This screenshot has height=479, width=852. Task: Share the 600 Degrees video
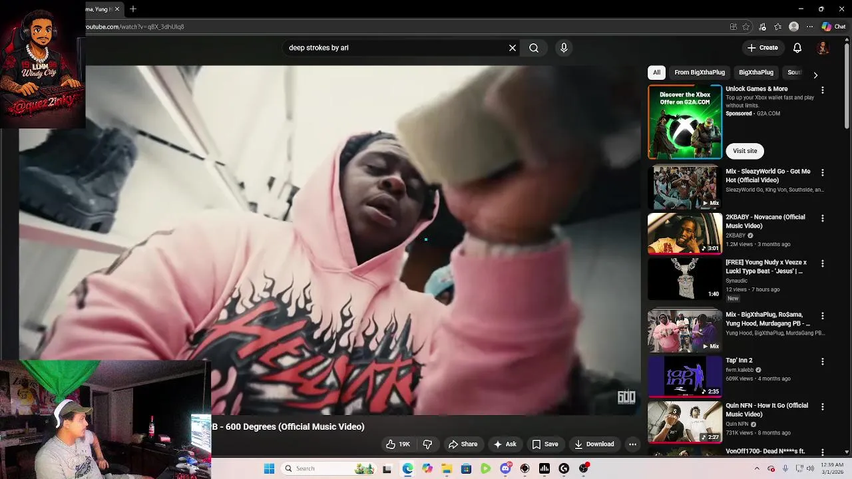pos(463,444)
